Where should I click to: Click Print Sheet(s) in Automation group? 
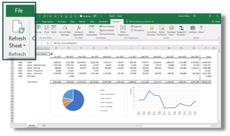pos(107,27)
